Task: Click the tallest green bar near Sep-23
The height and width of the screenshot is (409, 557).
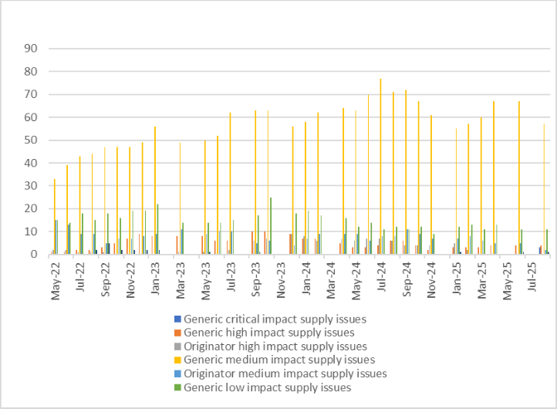Action: coord(271,225)
